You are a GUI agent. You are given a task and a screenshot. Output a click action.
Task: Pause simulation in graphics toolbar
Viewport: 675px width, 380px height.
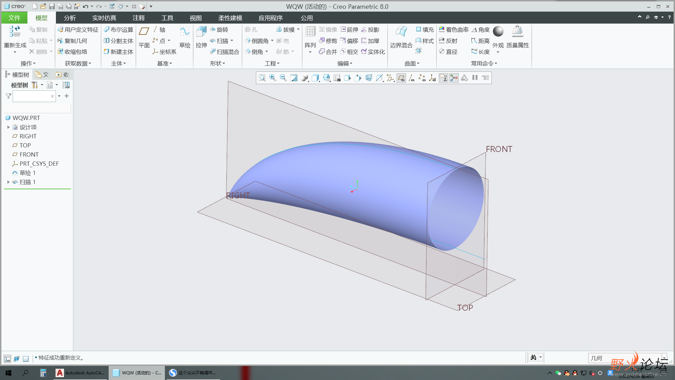click(475, 78)
